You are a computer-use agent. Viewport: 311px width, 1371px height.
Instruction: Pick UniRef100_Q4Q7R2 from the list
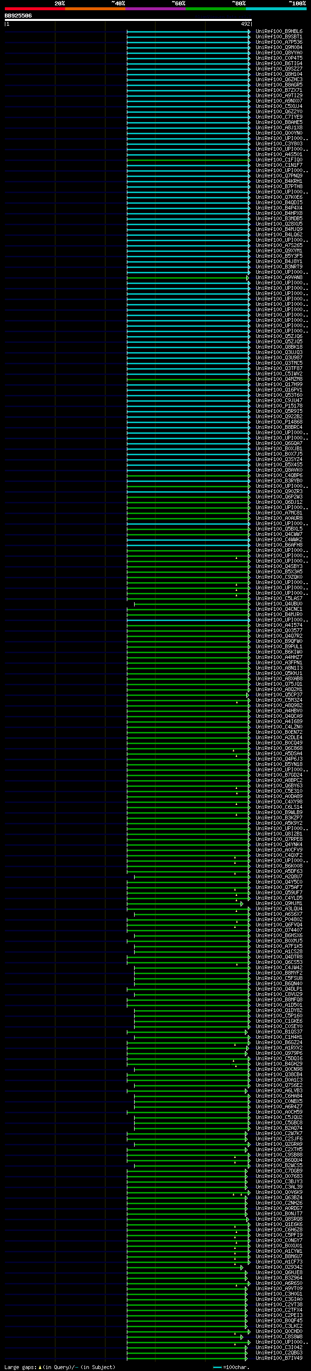[278, 636]
